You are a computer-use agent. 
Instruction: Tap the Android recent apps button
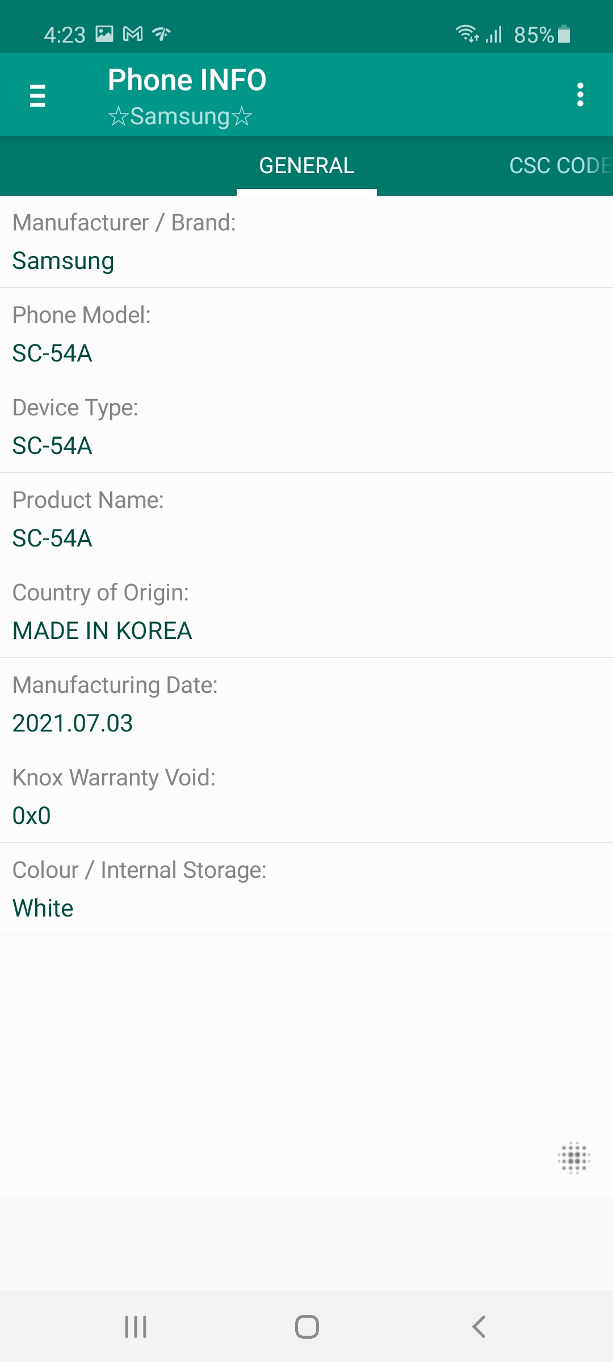tap(136, 1327)
